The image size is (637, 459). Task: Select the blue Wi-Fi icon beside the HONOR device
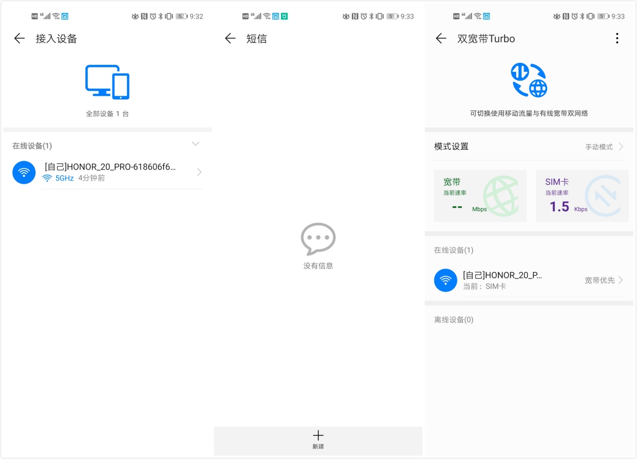click(24, 172)
